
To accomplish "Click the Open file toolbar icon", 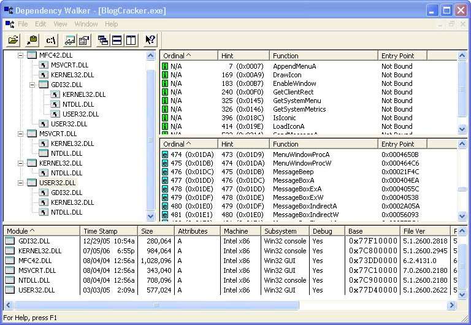I will point(13,40).
